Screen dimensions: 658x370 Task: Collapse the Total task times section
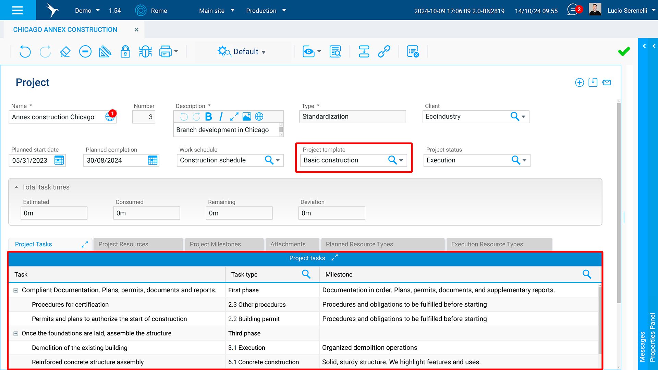(16, 187)
